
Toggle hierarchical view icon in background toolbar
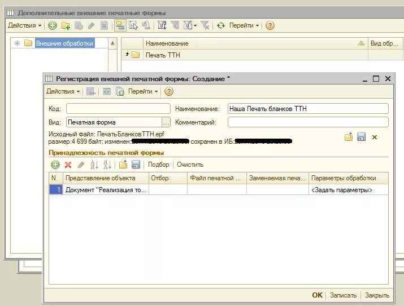tap(120, 25)
